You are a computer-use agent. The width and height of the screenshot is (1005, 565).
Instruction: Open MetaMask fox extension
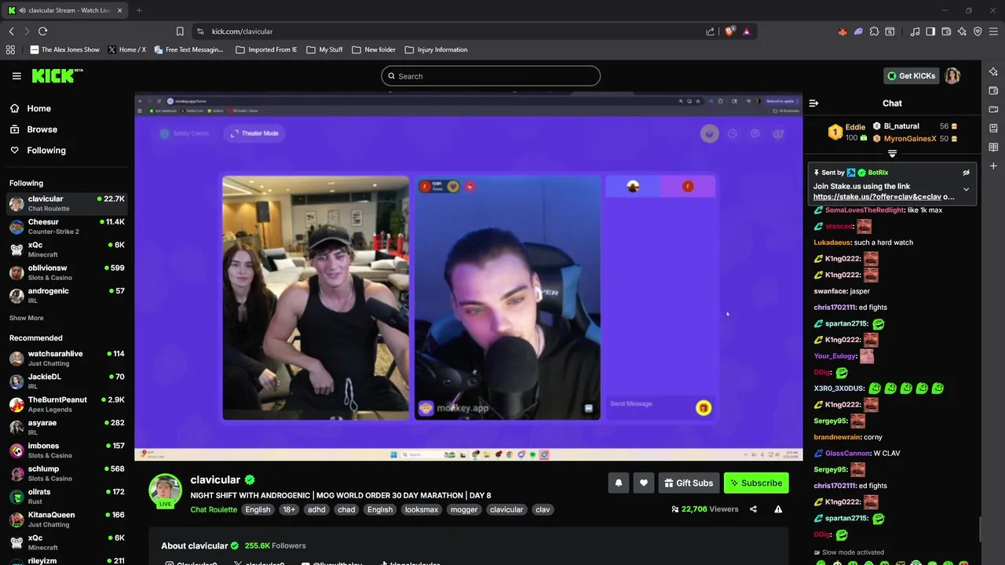point(842,31)
